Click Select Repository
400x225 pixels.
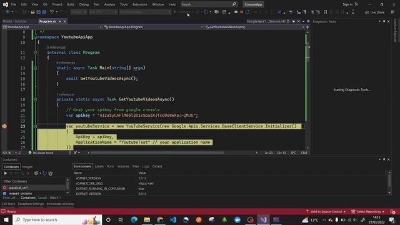coord(368,212)
